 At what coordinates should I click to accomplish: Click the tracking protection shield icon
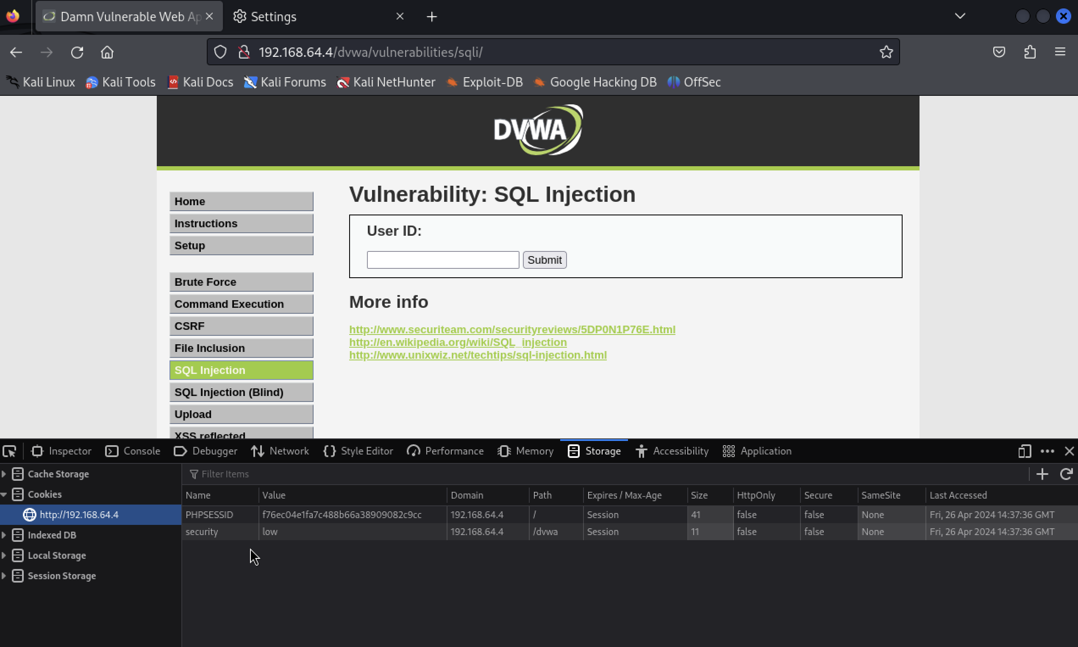coord(220,52)
